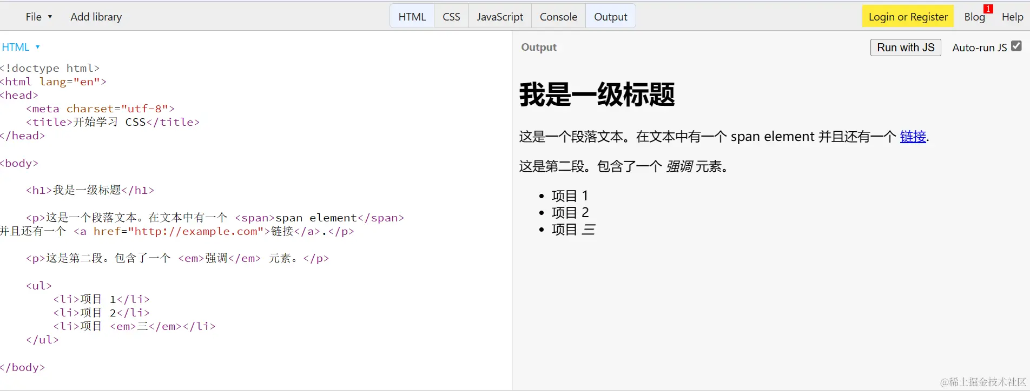Screen dimensions: 1030x391
Task: Click the Output panel label
Action: click(x=539, y=47)
